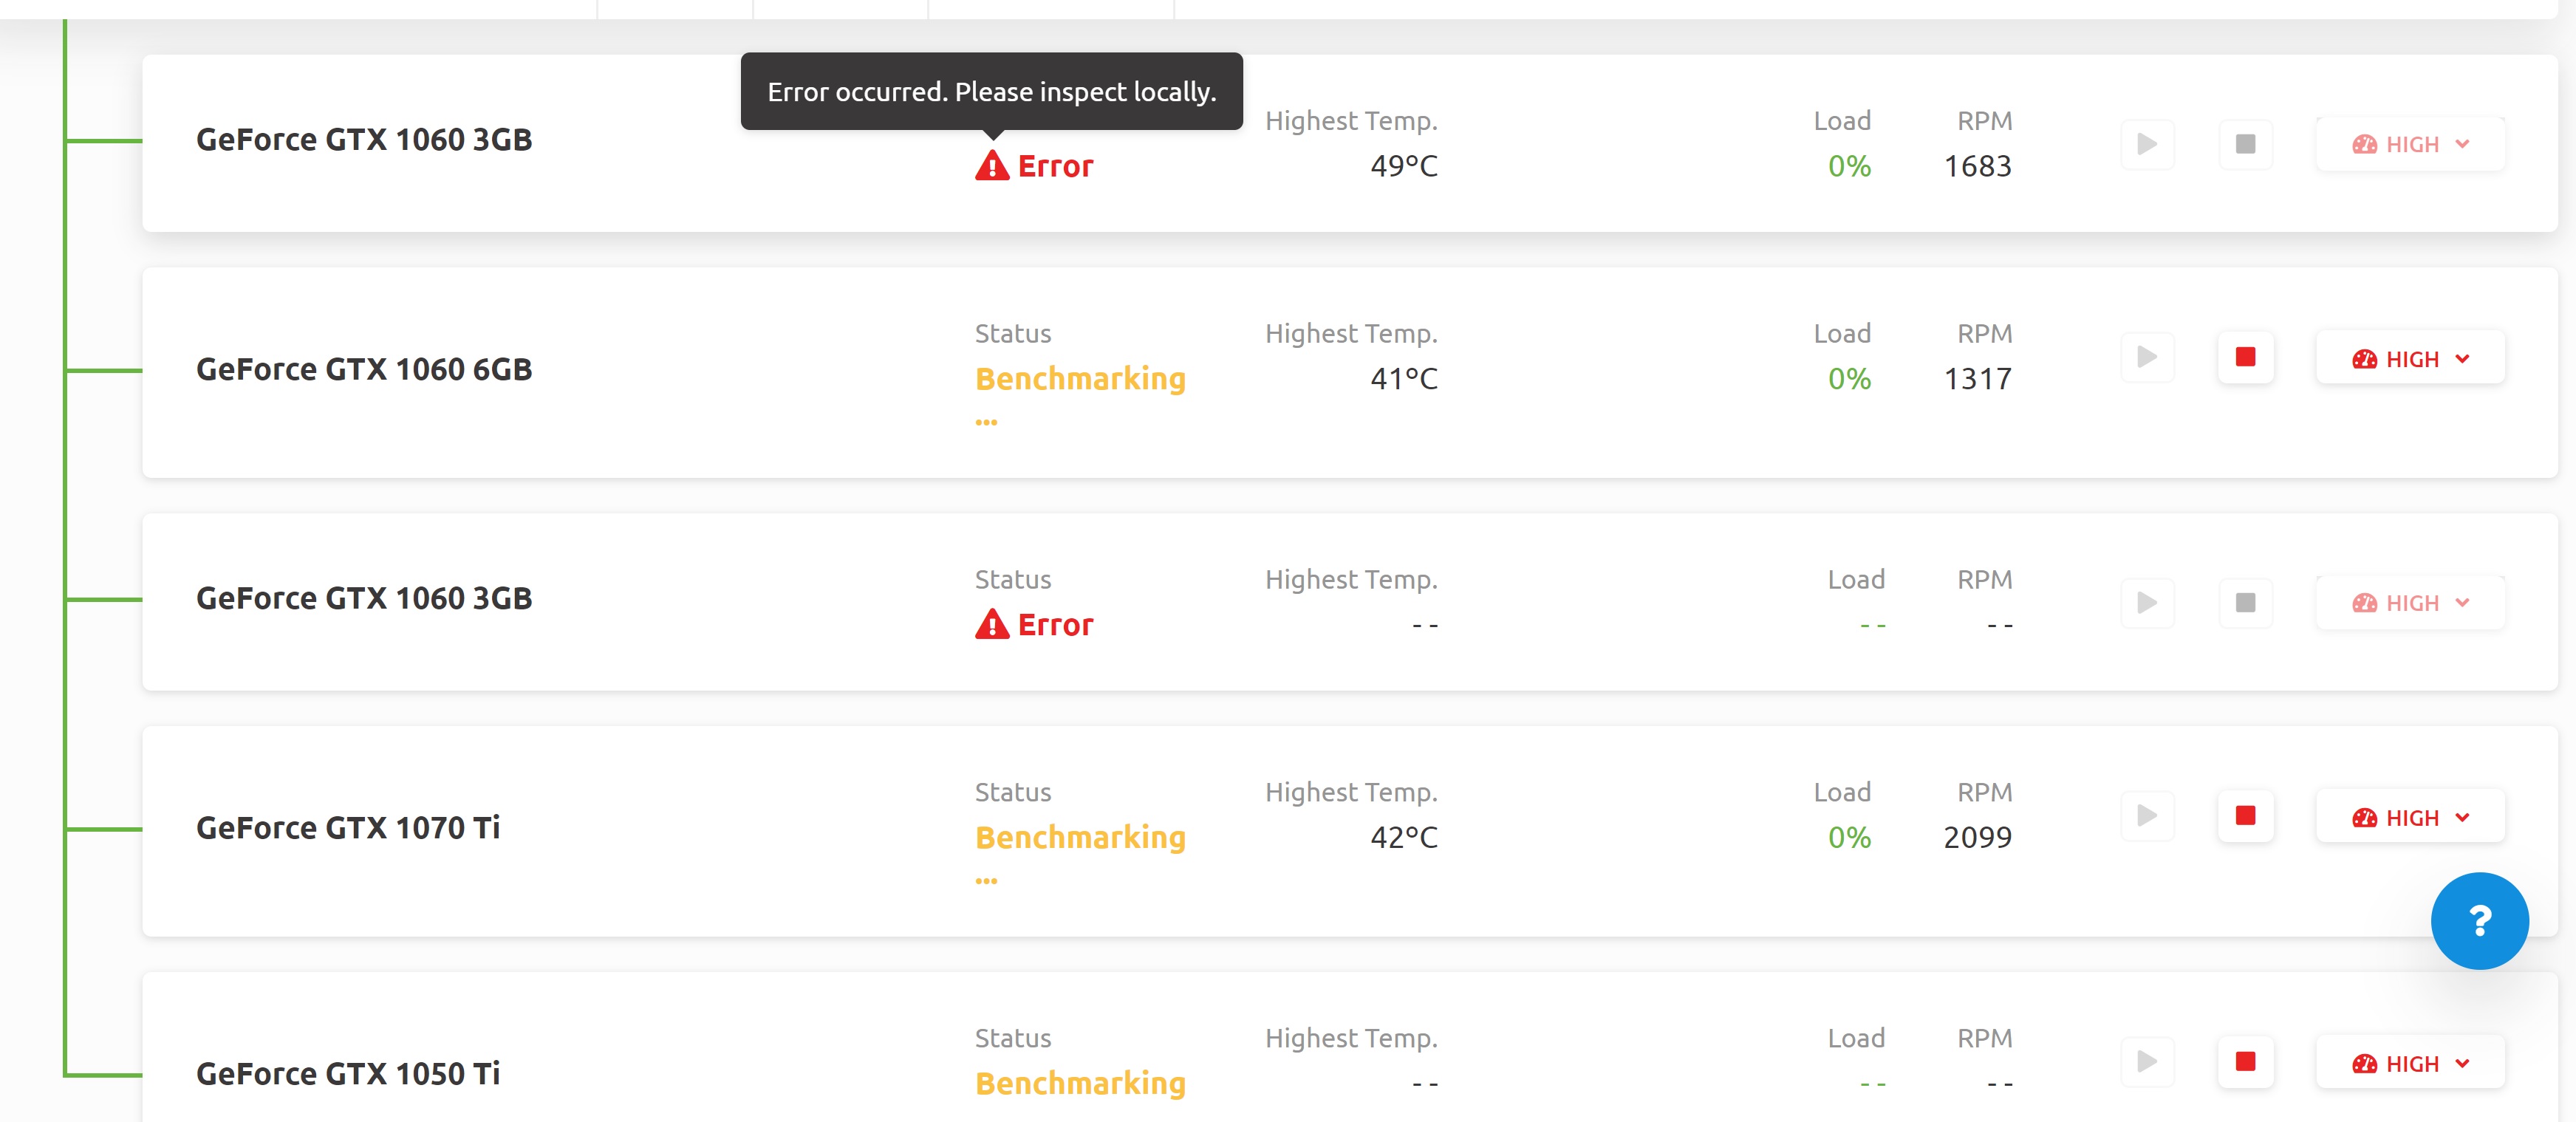Viewport: 2576px width, 1122px height.
Task: Select the GeForce GTX 1070 Ti device name
Action: 348,828
